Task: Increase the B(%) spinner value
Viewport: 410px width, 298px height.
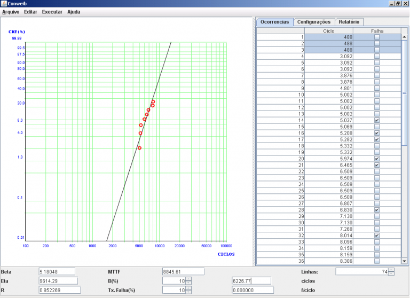Action: pos(188,278)
